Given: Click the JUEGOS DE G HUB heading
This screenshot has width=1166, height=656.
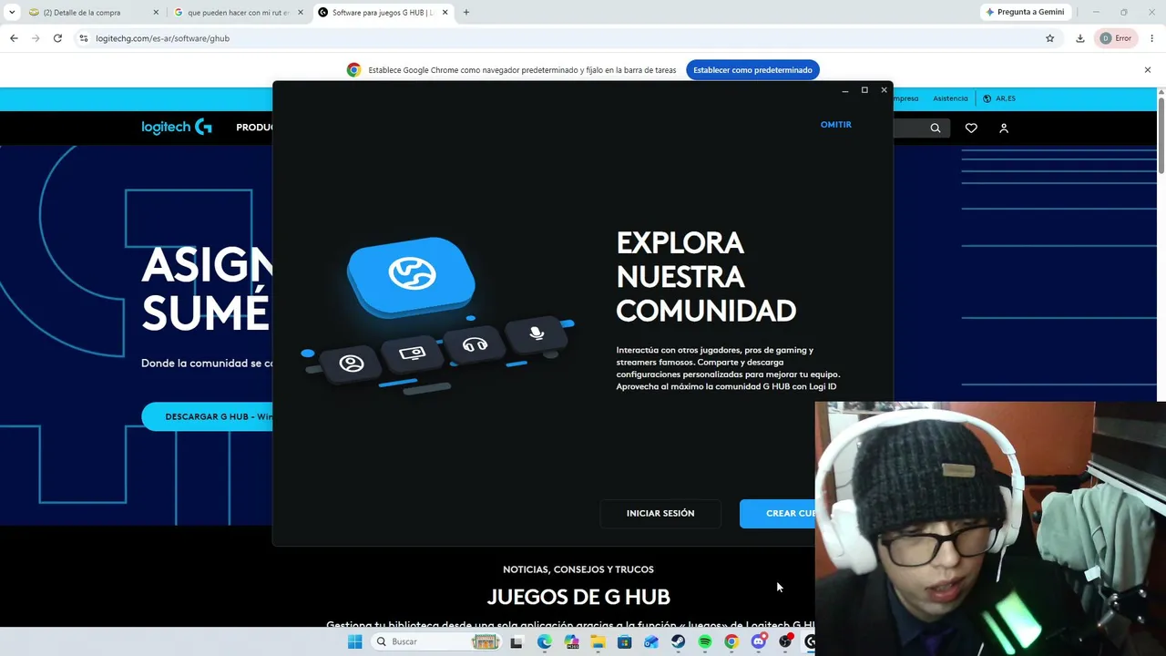Looking at the screenshot, I should (578, 597).
